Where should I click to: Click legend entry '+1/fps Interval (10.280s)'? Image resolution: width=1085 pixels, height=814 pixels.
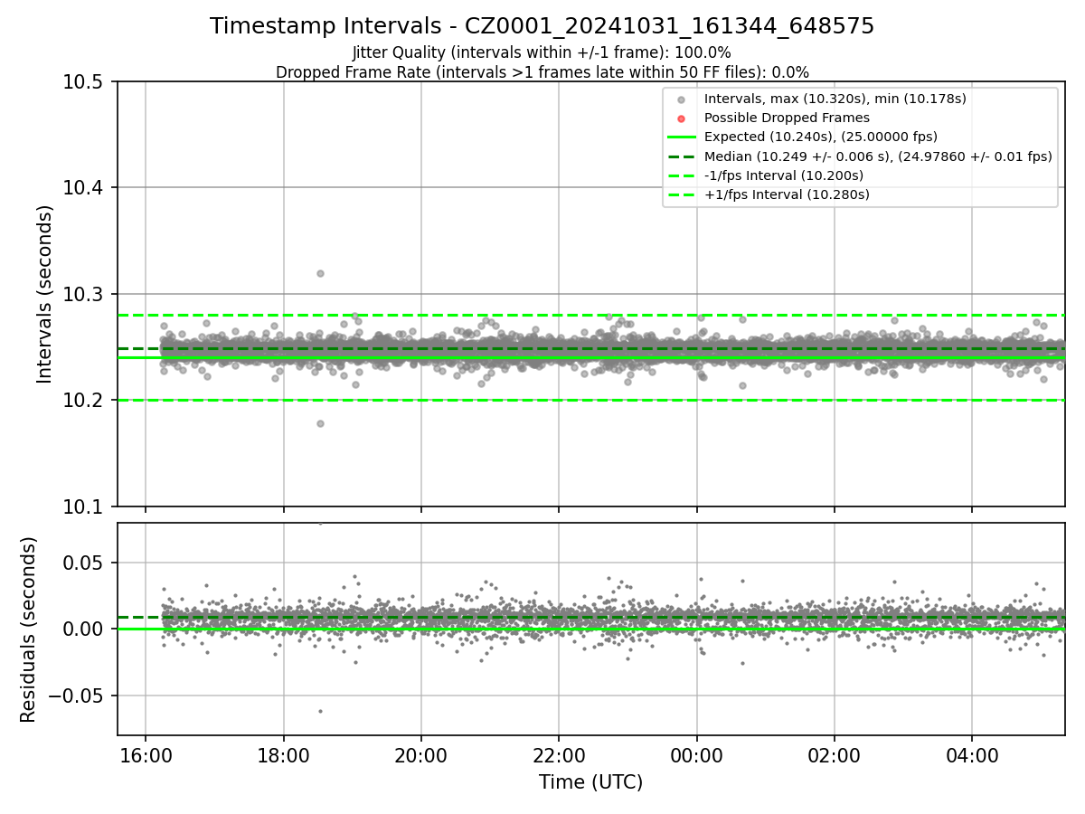coord(787,194)
